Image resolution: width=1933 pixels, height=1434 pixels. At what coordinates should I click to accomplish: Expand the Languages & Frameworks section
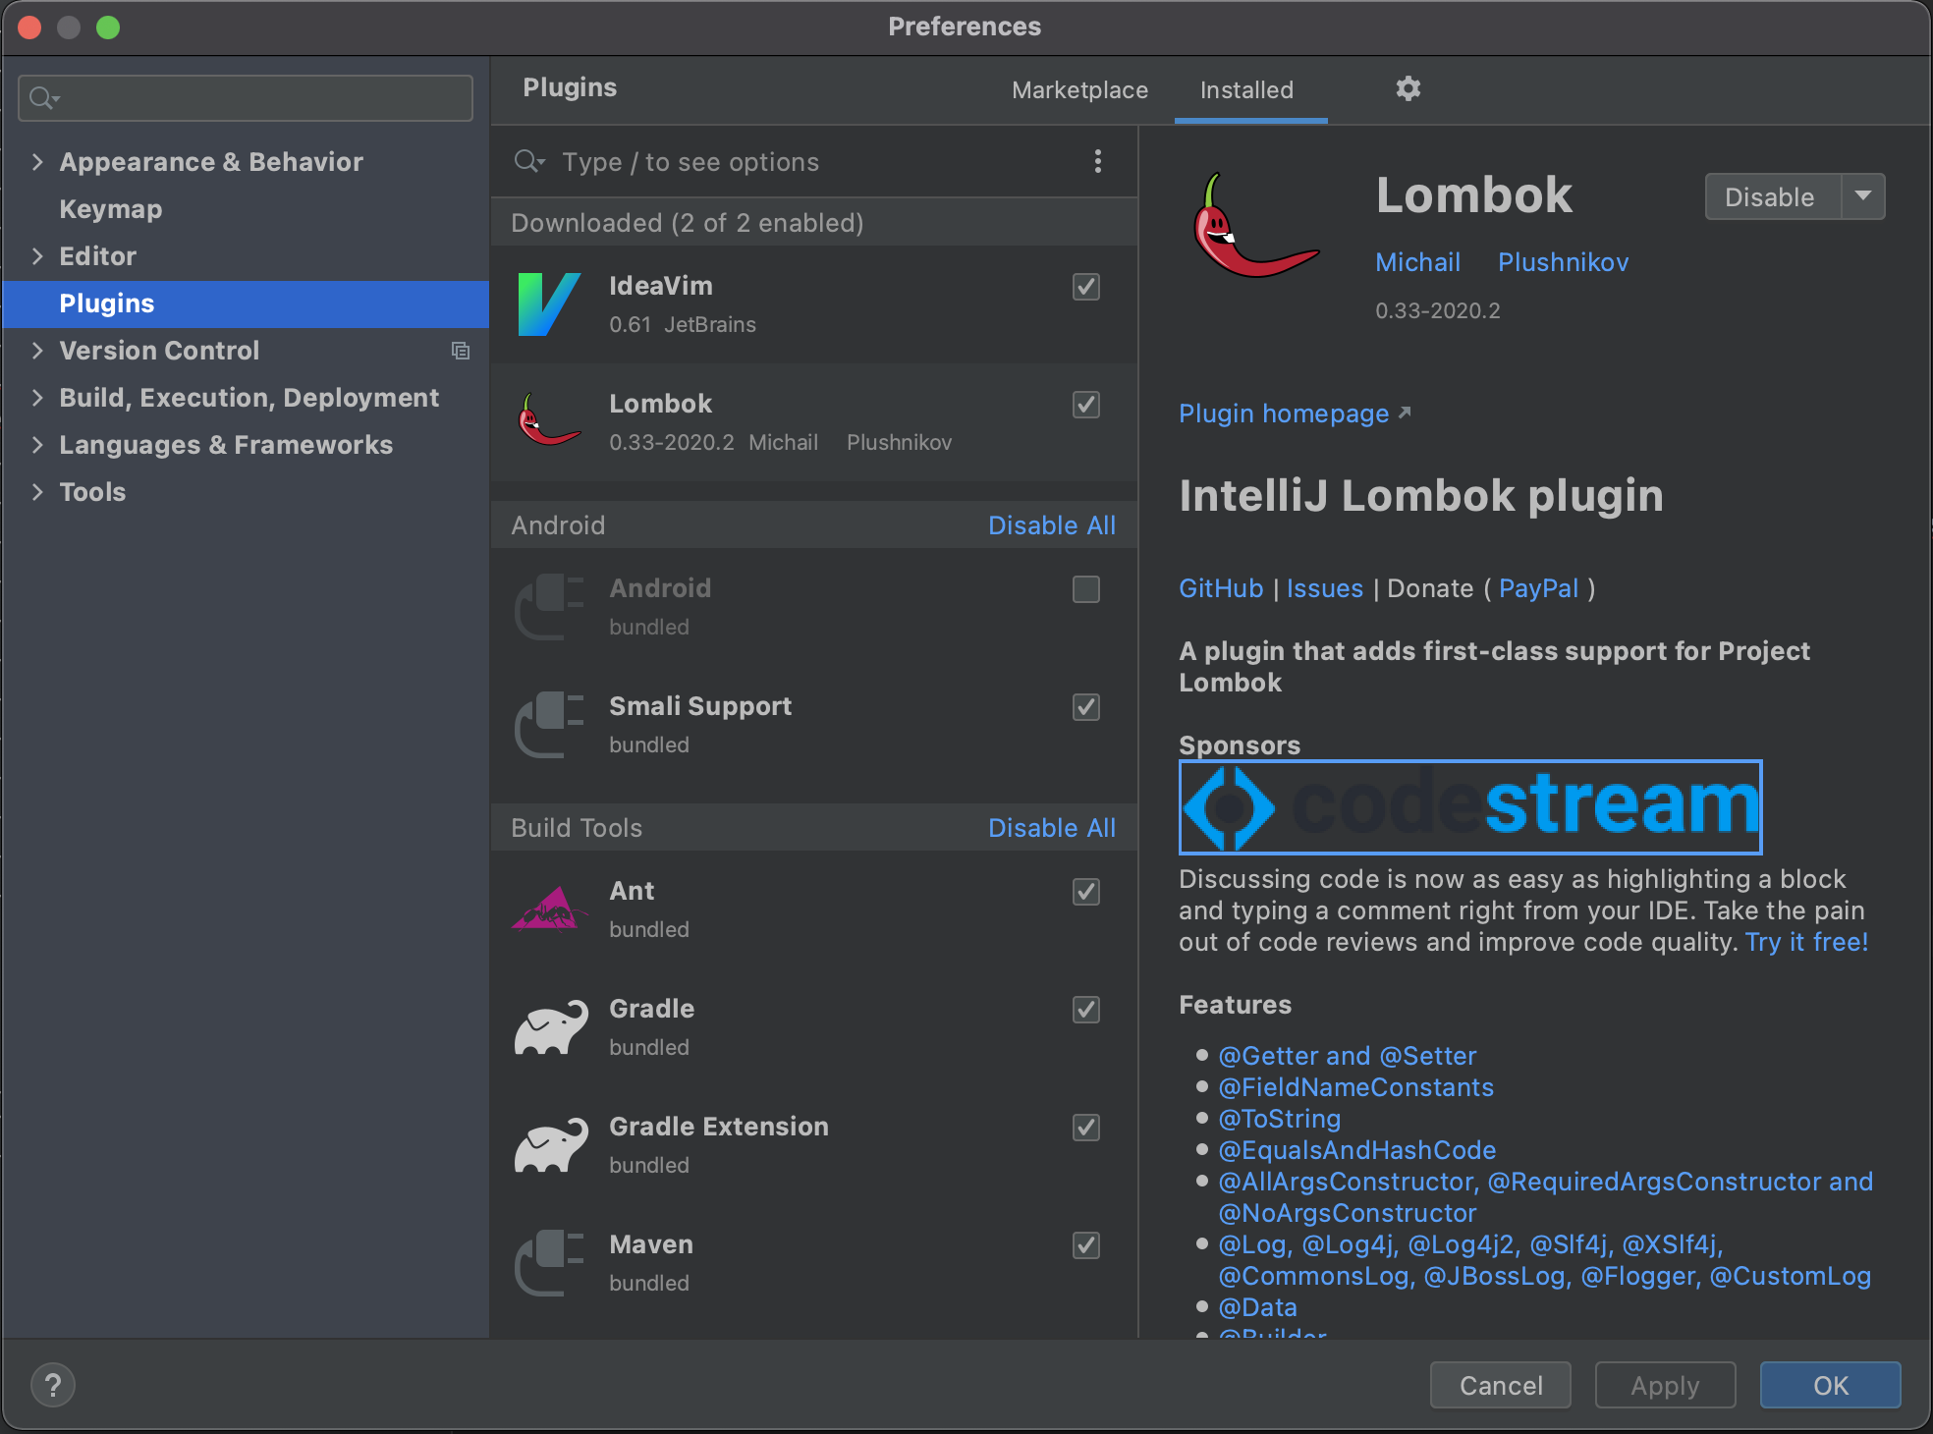click(37, 445)
